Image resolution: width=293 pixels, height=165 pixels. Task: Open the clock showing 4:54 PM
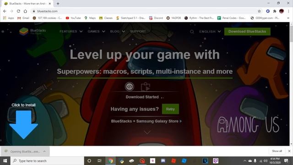point(275,161)
